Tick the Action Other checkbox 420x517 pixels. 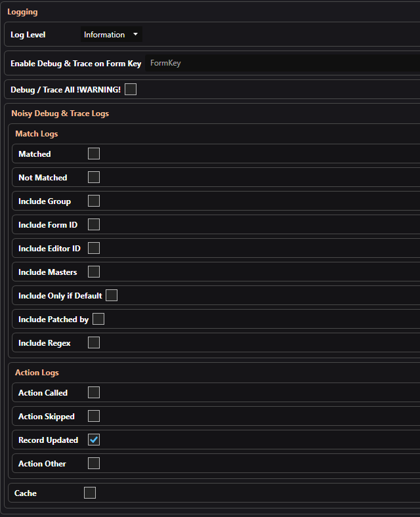click(94, 464)
